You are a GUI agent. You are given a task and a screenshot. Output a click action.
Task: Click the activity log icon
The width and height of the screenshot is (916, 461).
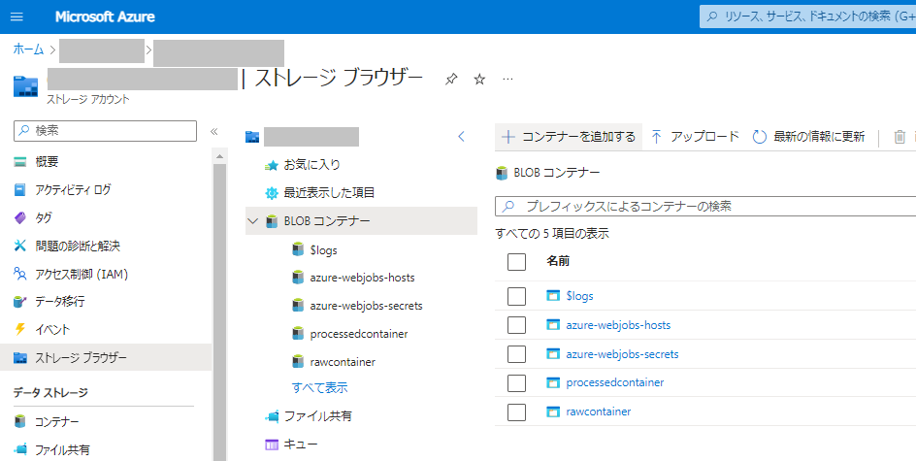click(20, 190)
